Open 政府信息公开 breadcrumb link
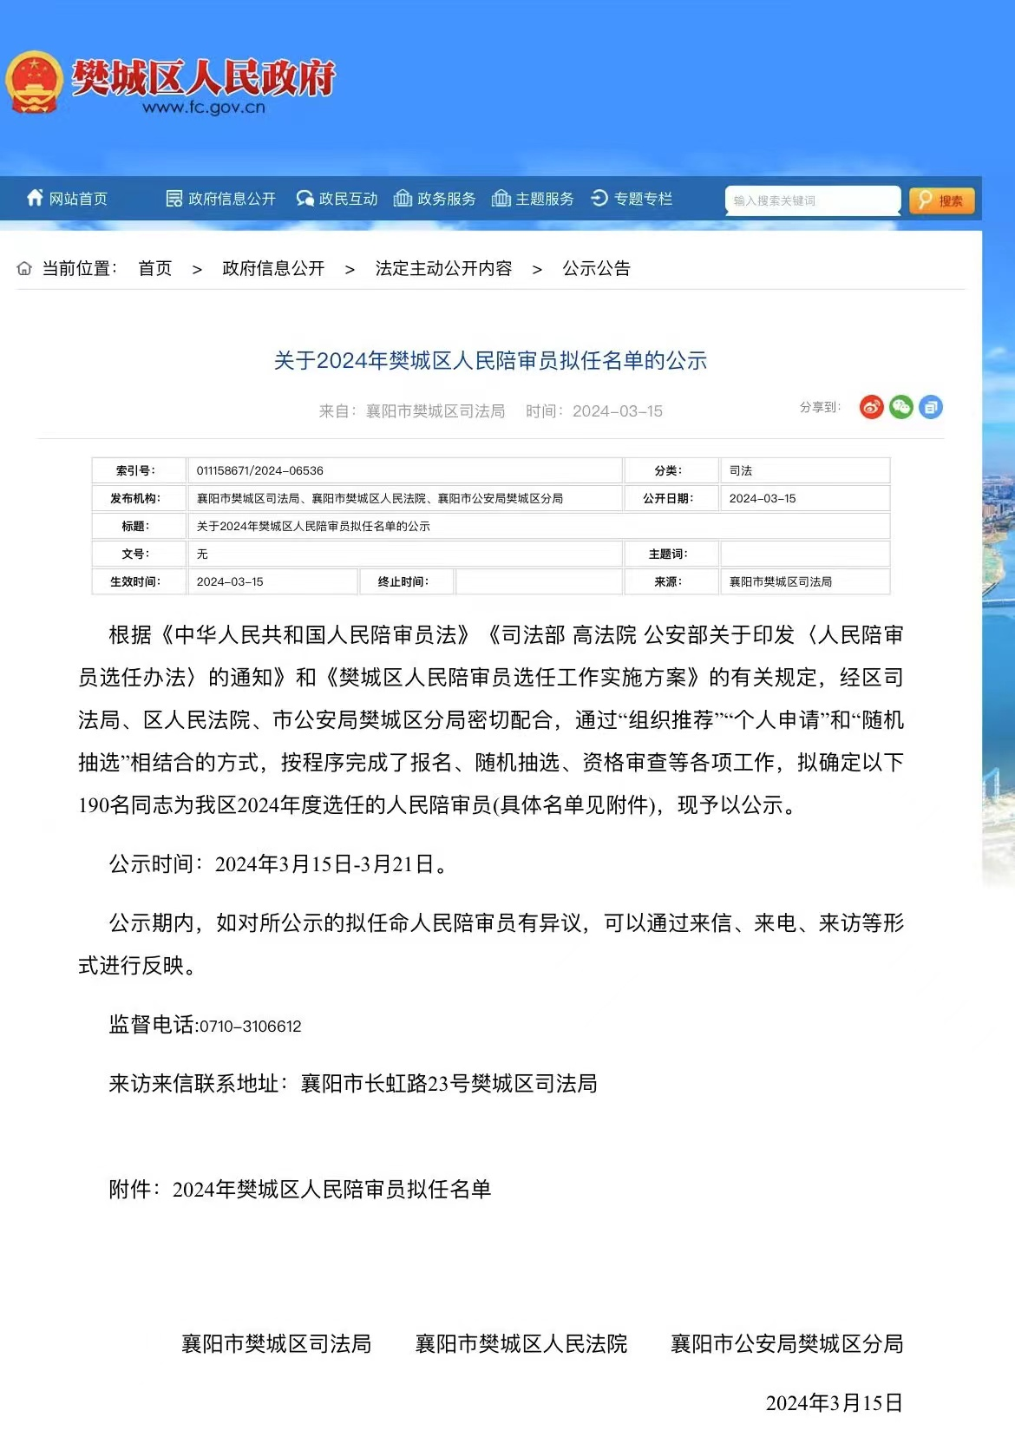This screenshot has height=1437, width=1015. coord(273,269)
